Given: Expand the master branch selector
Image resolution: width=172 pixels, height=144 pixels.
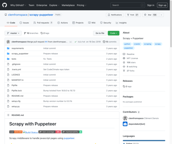Looking at the screenshot, I should [13, 33].
